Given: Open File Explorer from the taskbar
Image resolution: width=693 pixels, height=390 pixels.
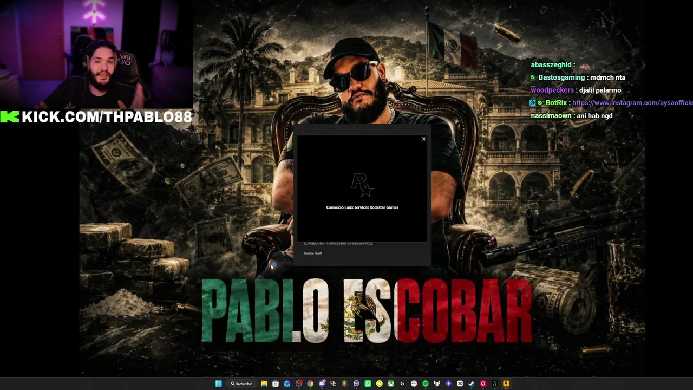Looking at the screenshot, I should click(264, 383).
